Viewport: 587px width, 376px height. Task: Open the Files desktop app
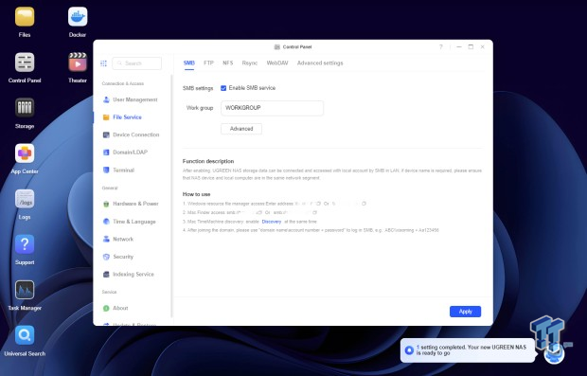(x=25, y=17)
